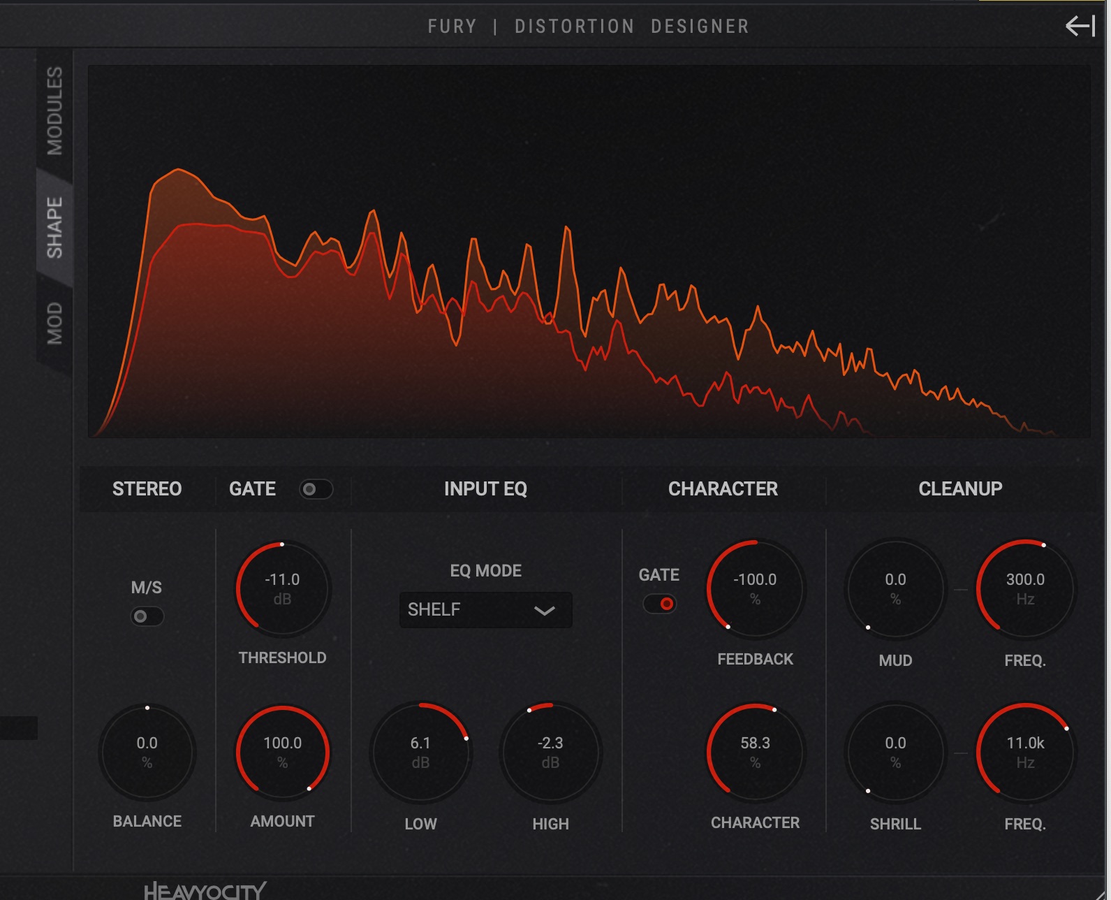Toggle the GATE section power switch
This screenshot has height=900, width=1111.
(316, 489)
